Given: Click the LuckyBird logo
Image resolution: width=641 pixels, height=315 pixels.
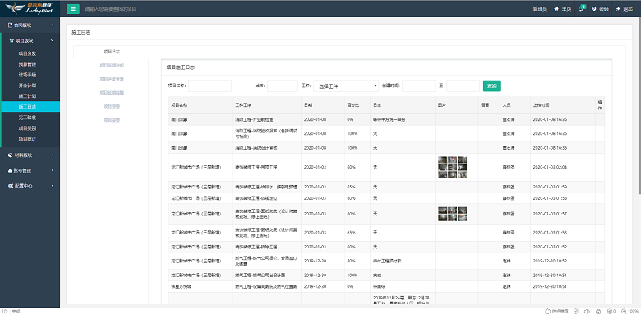Looking at the screenshot, I should coord(30,8).
